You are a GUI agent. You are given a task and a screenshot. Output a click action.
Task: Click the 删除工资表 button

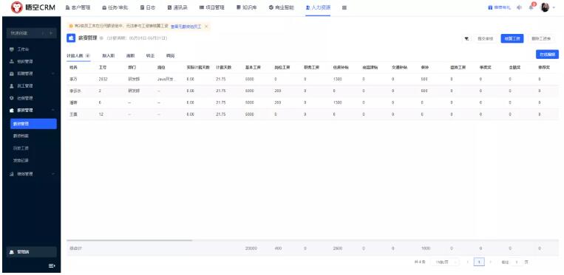point(541,39)
